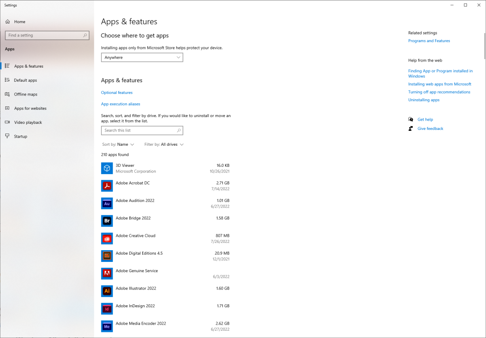Click the 2.71 GB size value

[x=223, y=183]
